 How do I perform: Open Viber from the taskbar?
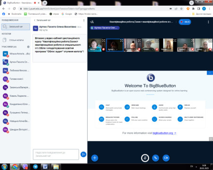(25, 167)
